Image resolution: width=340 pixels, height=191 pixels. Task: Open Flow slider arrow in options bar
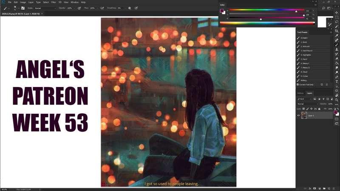(97, 8)
